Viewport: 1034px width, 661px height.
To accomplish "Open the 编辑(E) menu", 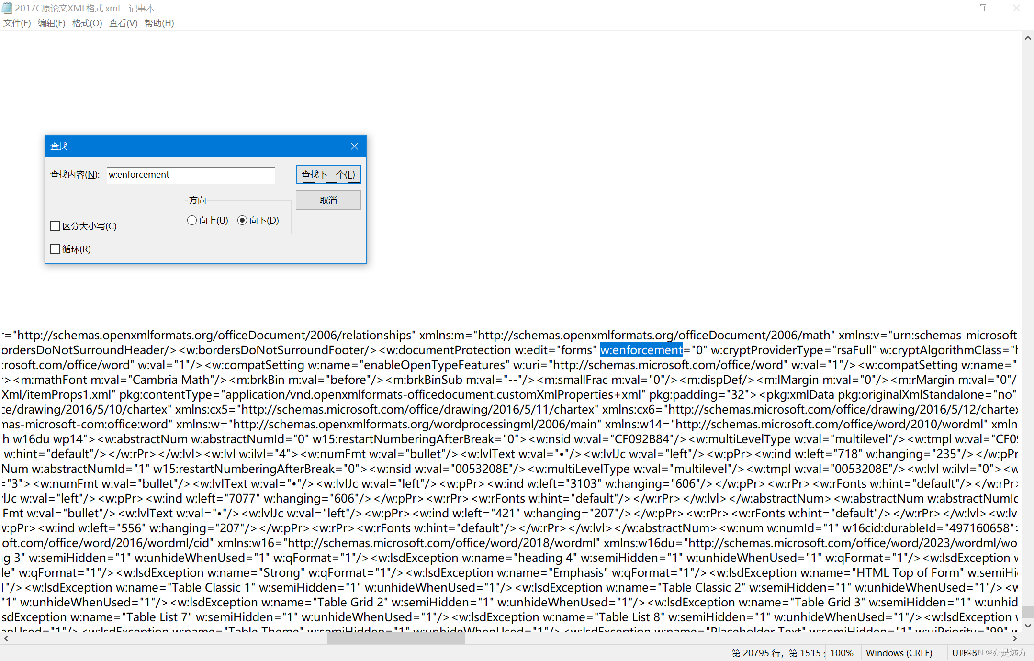I will (51, 23).
